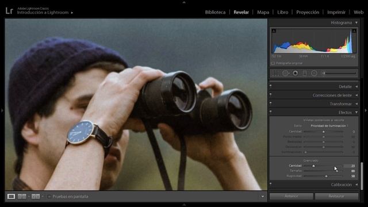
Task: Open the Web module
Action: point(358,12)
